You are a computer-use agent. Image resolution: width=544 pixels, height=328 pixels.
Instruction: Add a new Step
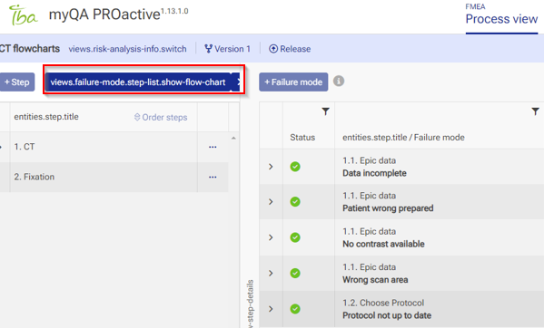[x=16, y=82]
